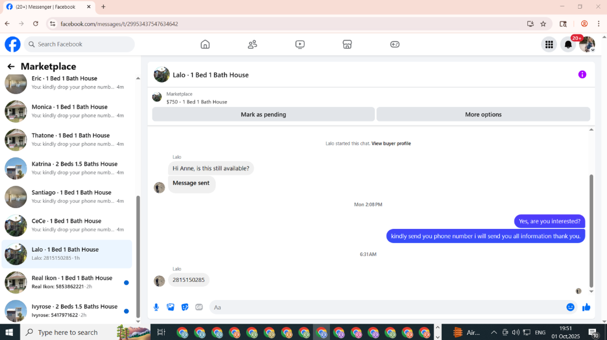The width and height of the screenshot is (607, 340).
Task: Go back in the browser
Action: [x=8, y=24]
